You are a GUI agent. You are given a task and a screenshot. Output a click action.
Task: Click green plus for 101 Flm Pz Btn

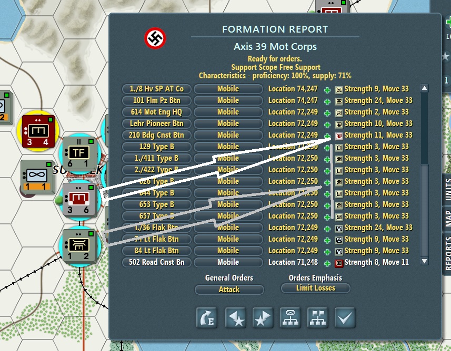(x=327, y=102)
